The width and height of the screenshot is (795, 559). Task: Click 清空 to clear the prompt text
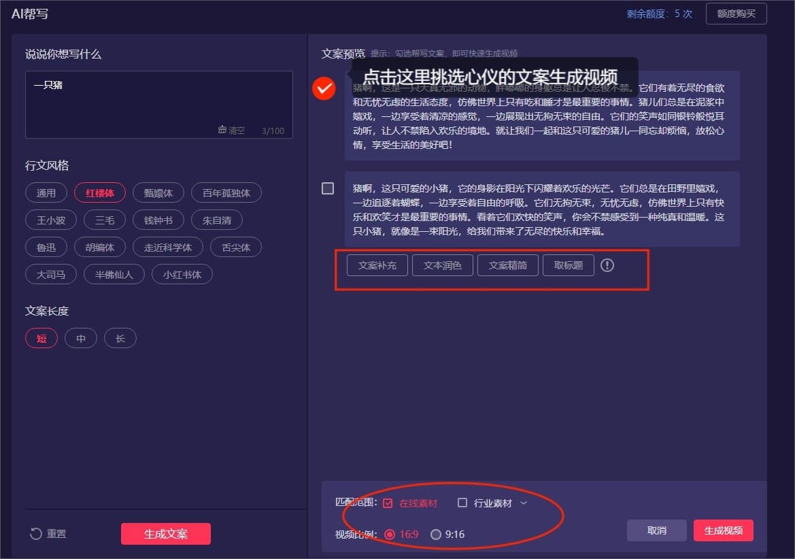point(231,131)
